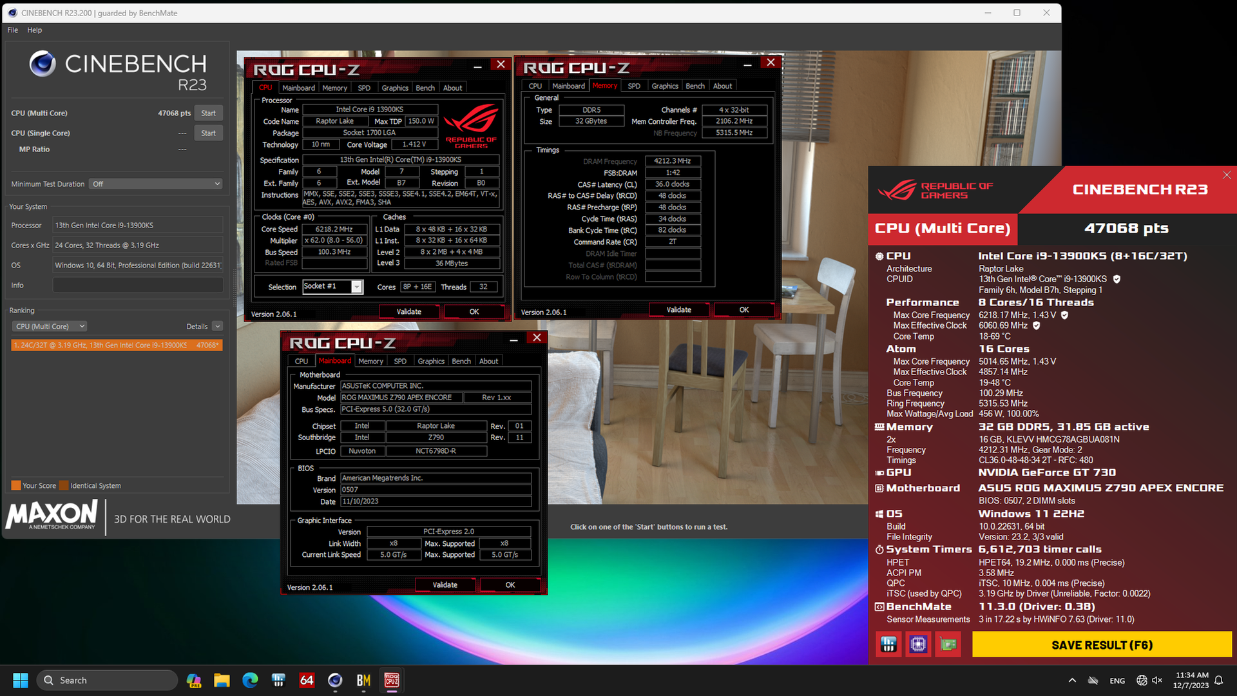Minimize the CPU-Z Memory window
This screenshot has width=1237, height=696.
tap(747, 64)
